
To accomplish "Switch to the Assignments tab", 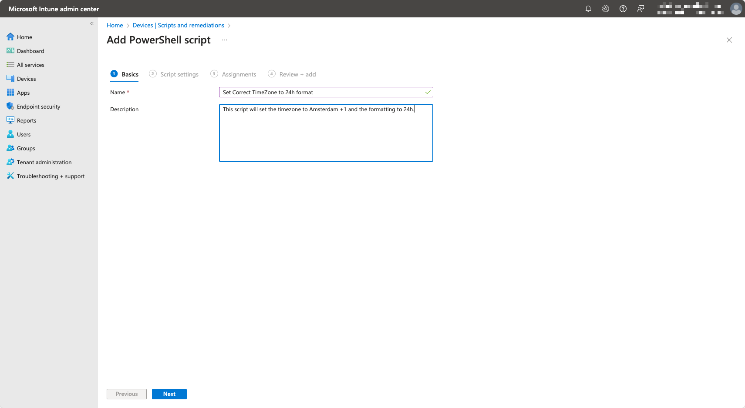I will click(x=239, y=74).
